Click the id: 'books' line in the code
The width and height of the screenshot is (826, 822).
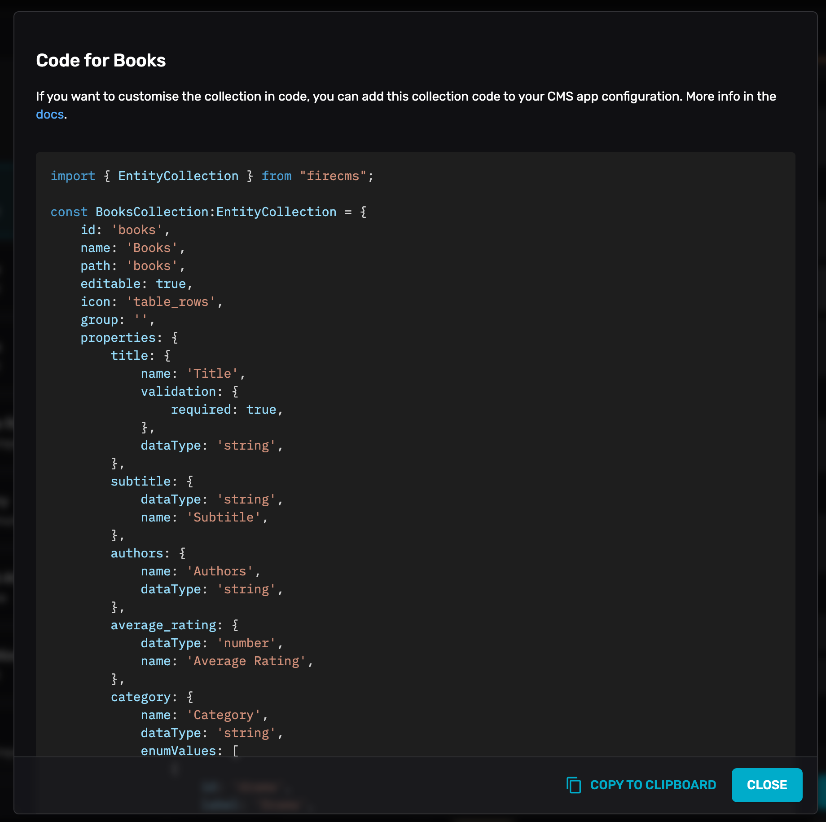point(123,230)
